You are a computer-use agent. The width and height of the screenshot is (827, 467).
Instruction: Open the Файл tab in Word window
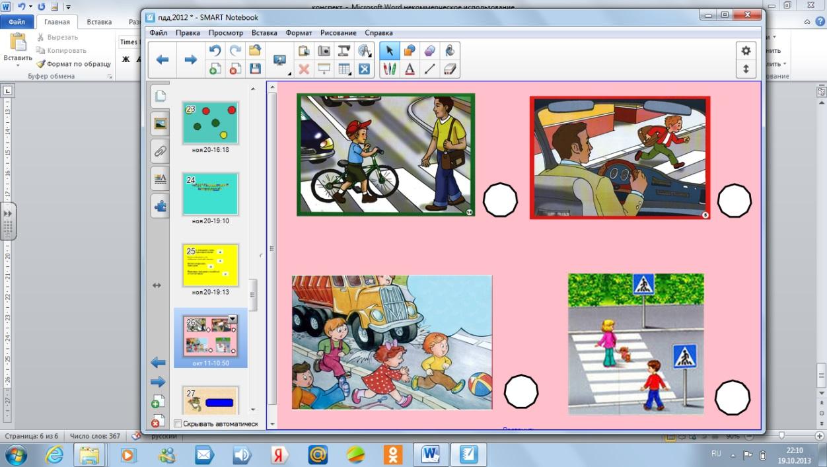(x=17, y=22)
